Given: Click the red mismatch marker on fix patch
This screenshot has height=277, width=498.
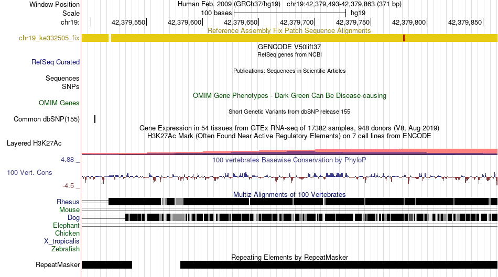Looking at the screenshot, I should 404,38.
